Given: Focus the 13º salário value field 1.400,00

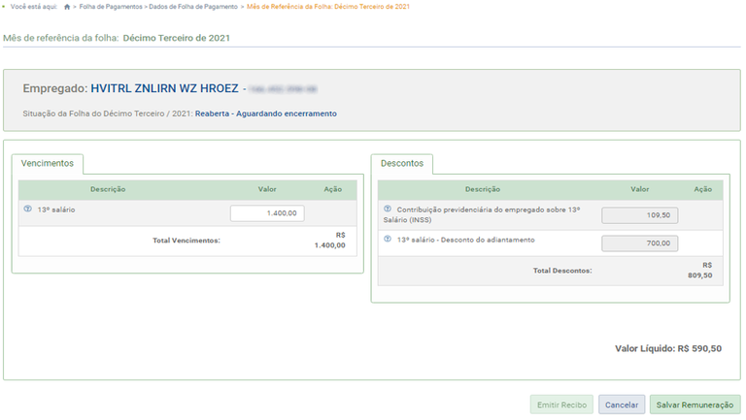Looking at the screenshot, I should coord(267,213).
